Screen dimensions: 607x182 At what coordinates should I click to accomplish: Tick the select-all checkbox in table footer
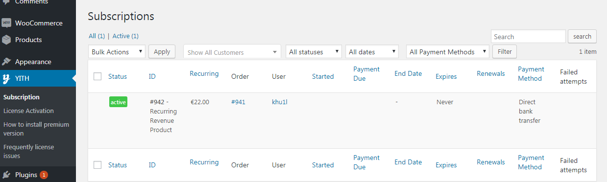tap(97, 165)
